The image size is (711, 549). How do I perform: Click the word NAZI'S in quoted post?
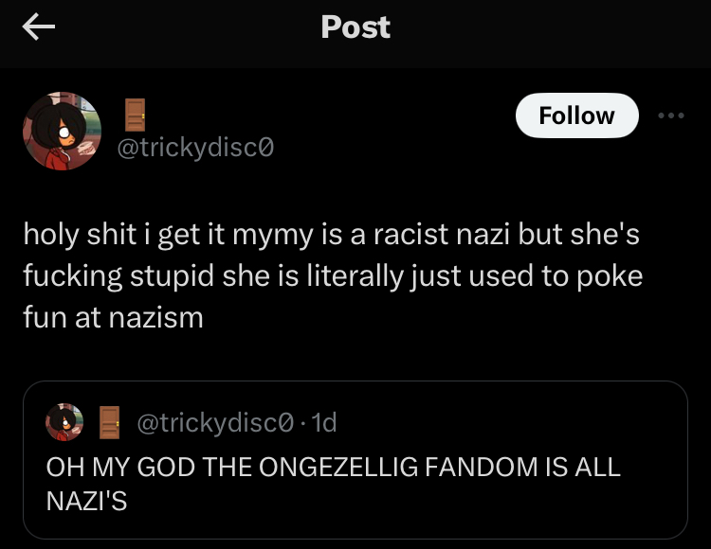(x=86, y=501)
